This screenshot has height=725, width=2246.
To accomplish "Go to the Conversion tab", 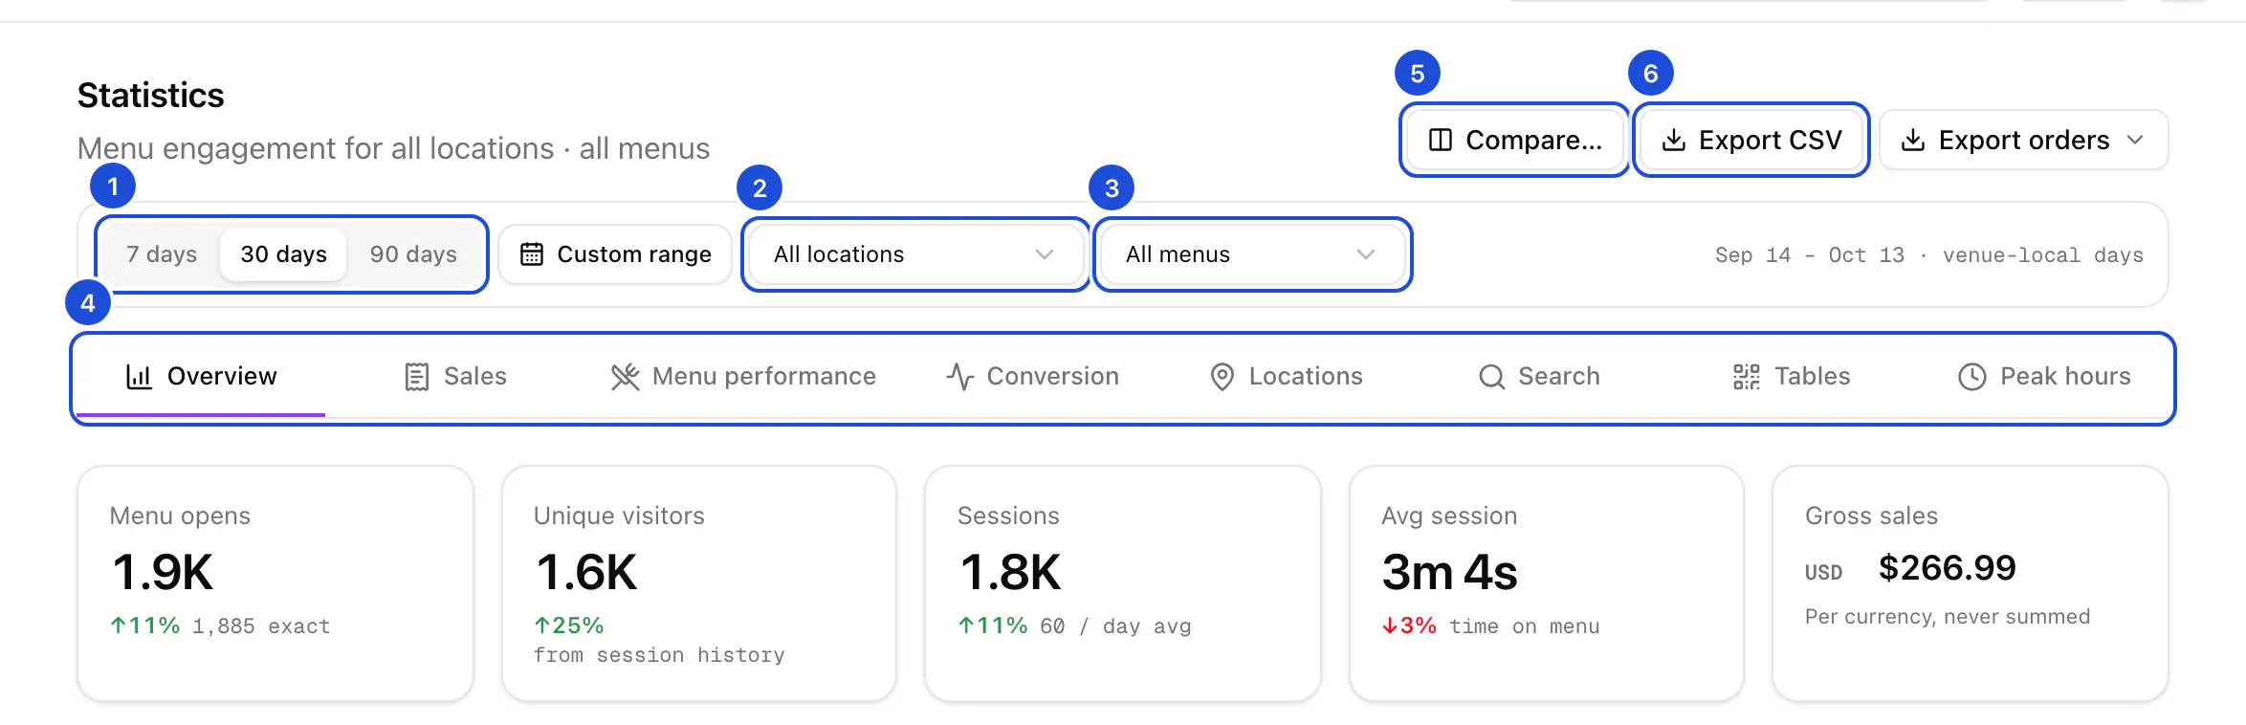I will pyautogui.click(x=1033, y=377).
